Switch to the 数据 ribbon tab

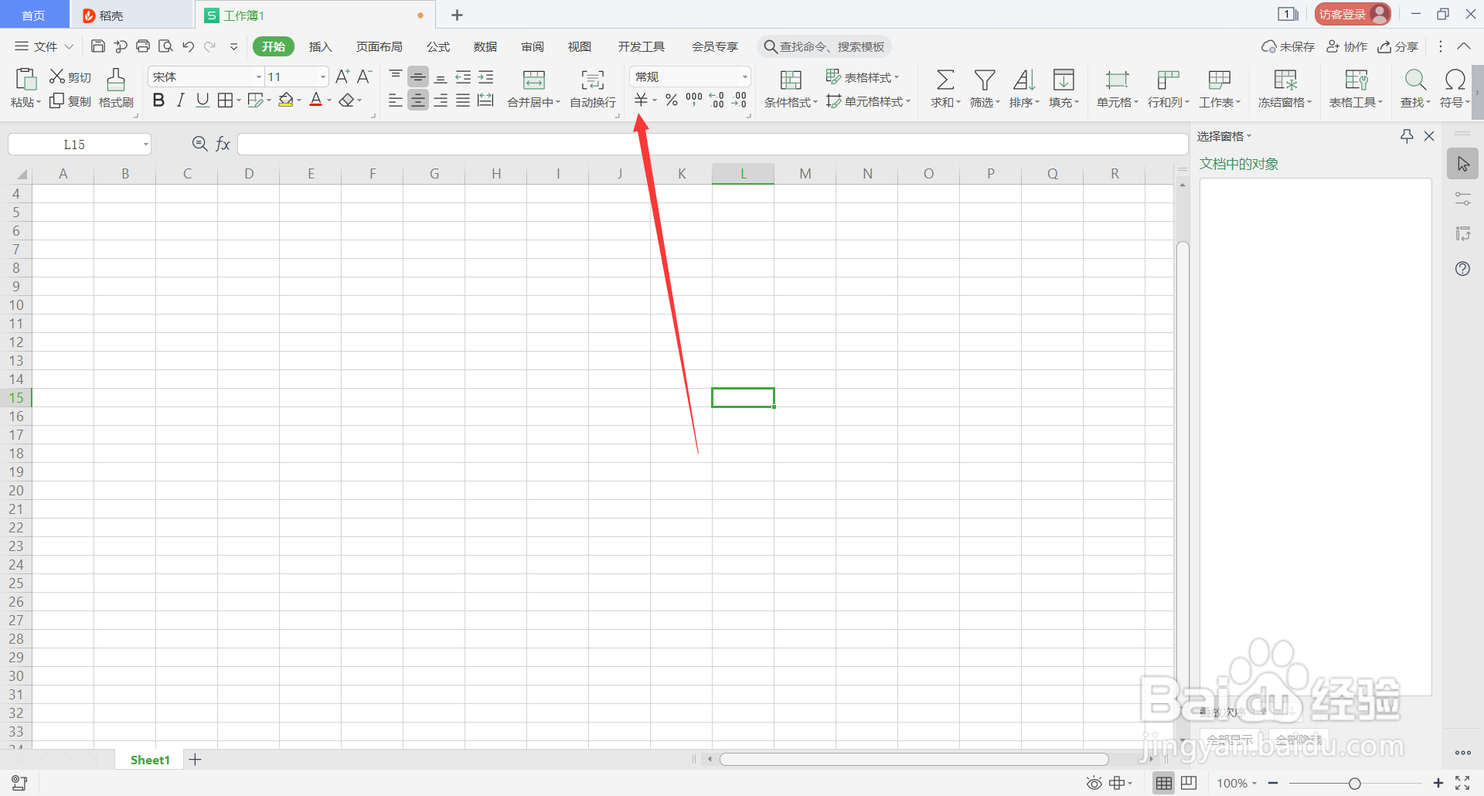pyautogui.click(x=485, y=46)
